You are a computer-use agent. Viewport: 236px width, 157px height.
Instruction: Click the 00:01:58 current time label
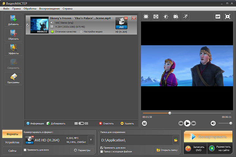click(147, 117)
